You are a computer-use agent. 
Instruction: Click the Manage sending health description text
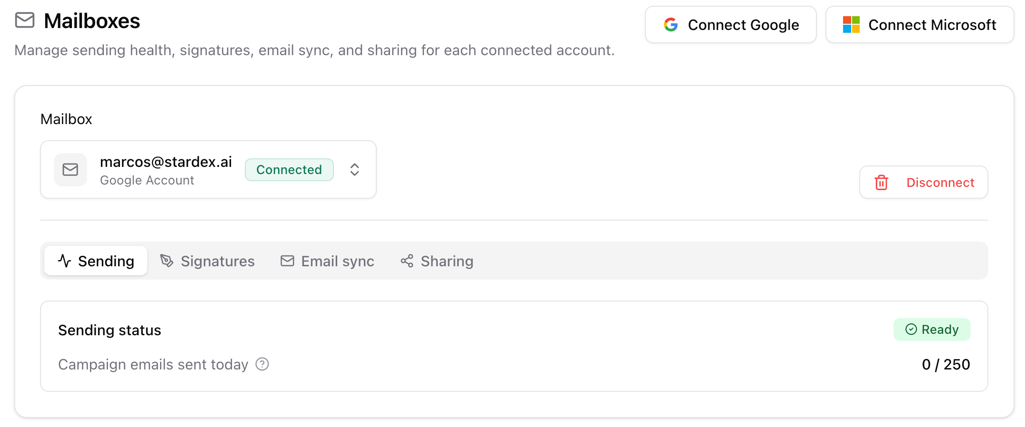[x=315, y=50]
